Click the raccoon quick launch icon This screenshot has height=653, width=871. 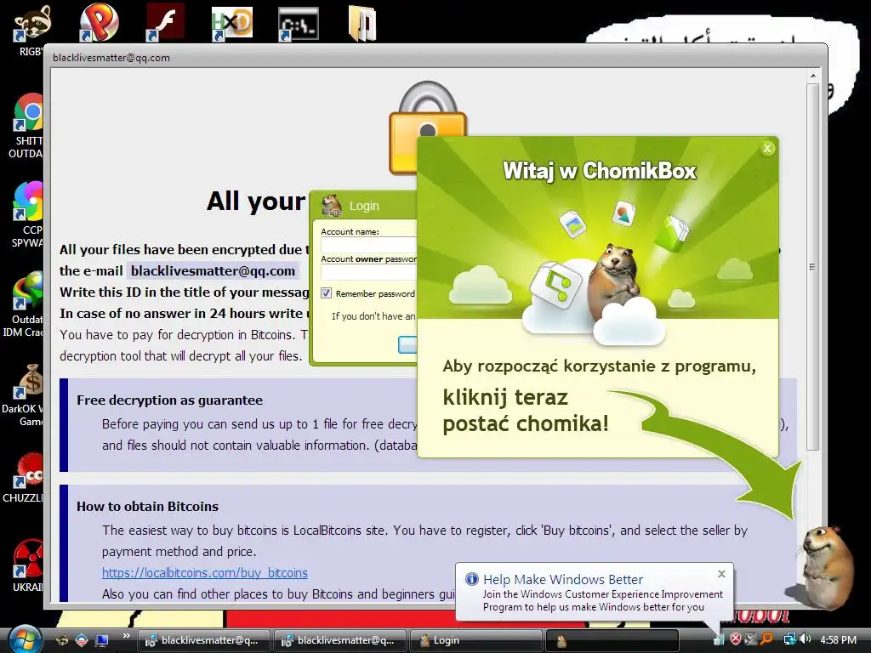61,640
